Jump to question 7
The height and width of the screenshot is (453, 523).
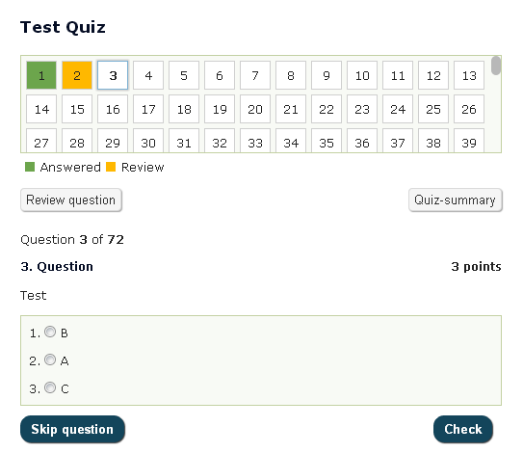(x=255, y=75)
